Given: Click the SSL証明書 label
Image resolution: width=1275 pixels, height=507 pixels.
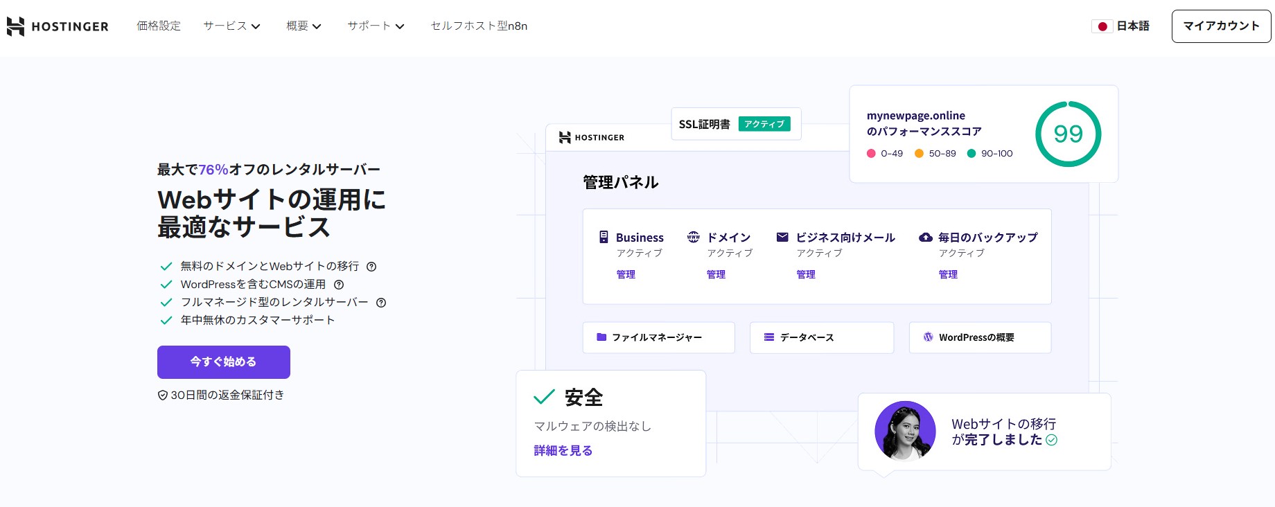Looking at the screenshot, I should pyautogui.click(x=705, y=124).
